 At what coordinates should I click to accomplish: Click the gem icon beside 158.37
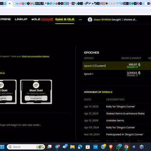[x=139, y=65]
